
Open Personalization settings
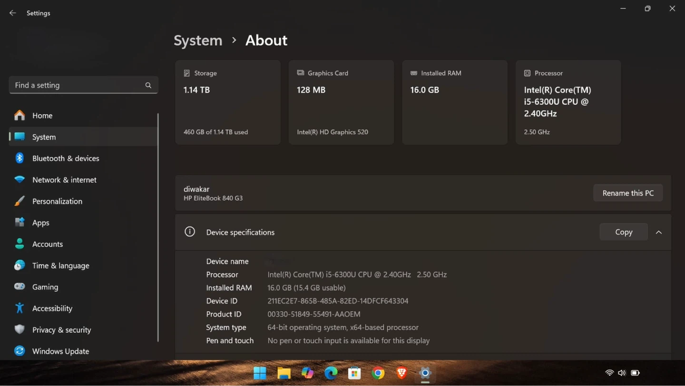point(83,201)
